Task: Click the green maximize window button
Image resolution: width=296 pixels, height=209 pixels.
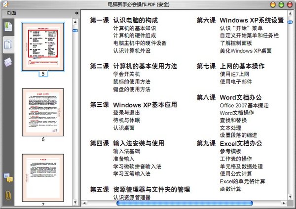Action: (281, 4)
